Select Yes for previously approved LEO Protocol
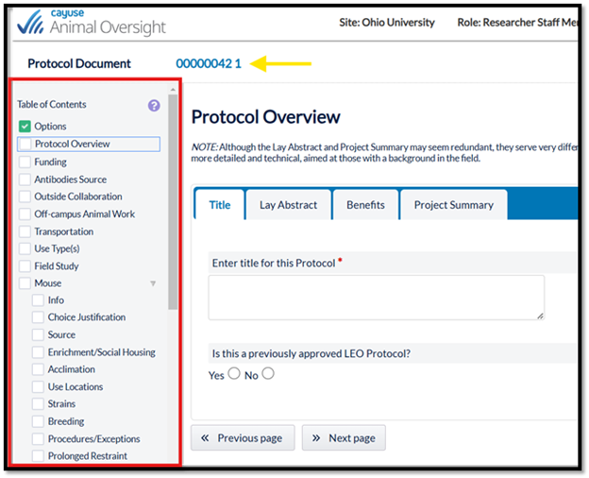 (x=234, y=374)
